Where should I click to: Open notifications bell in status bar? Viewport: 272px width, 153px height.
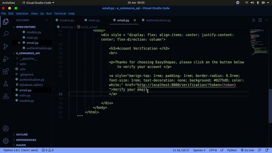[266, 150]
